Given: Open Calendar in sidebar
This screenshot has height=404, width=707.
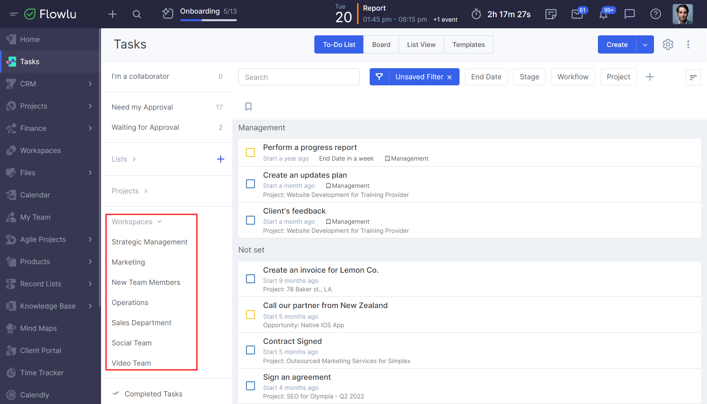Looking at the screenshot, I should pos(50,195).
